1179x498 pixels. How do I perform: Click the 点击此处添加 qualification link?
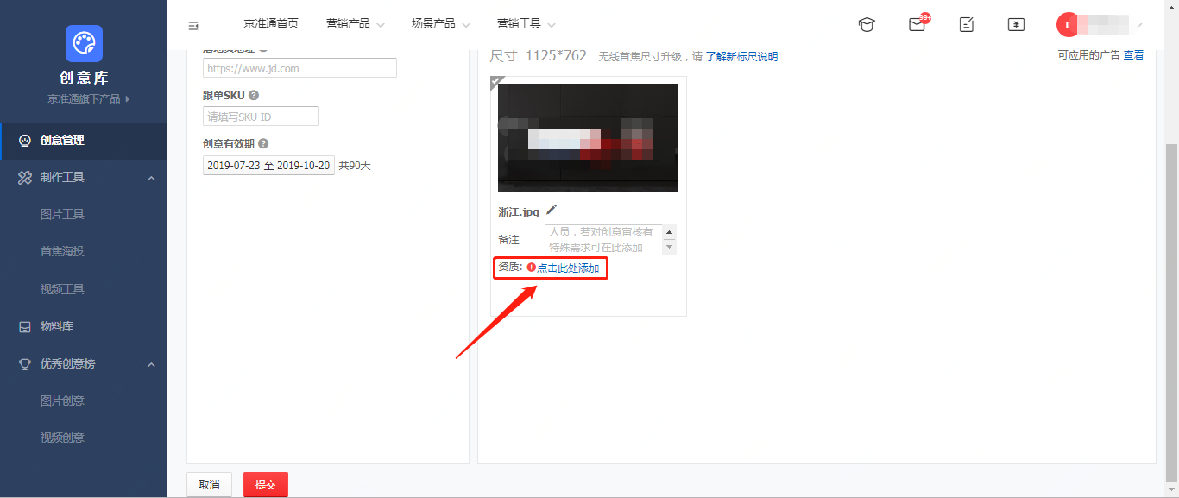pos(568,268)
